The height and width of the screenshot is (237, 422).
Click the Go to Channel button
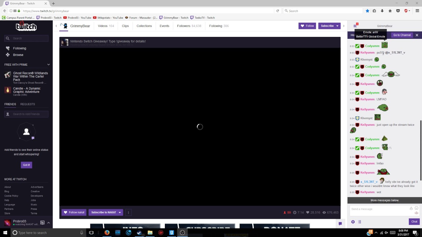point(402,35)
